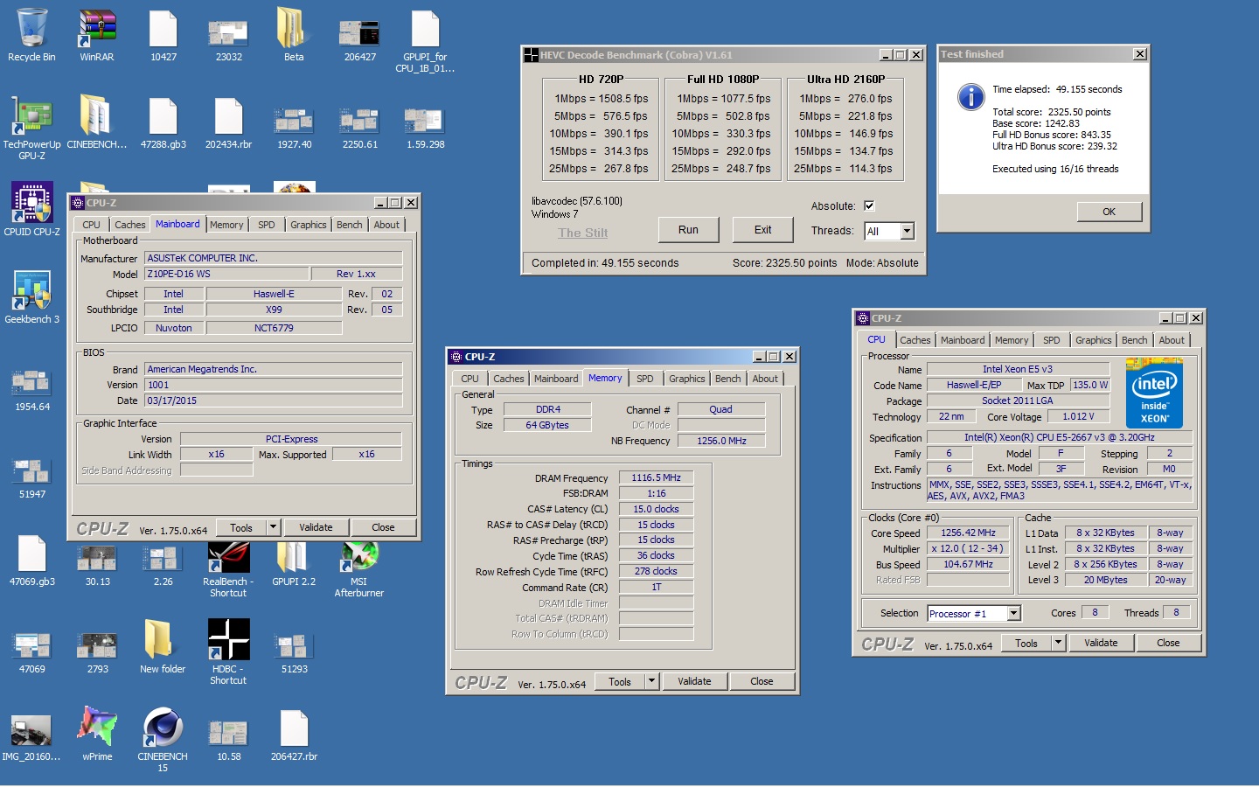Screen dimensions: 1259x787
Task: Click Validate in CPU-Z processor window
Action: point(1101,643)
